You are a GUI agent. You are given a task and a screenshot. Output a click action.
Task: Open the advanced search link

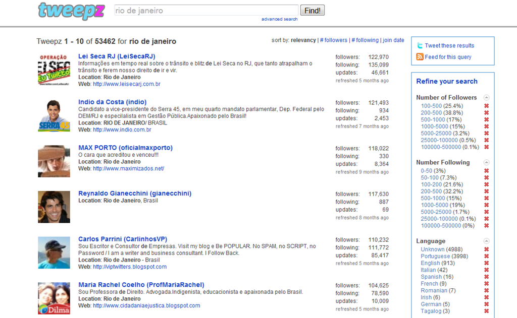pos(280,19)
